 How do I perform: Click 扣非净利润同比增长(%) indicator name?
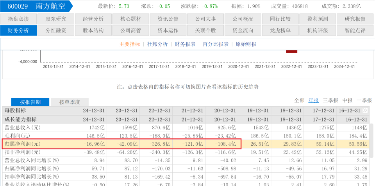32,177
